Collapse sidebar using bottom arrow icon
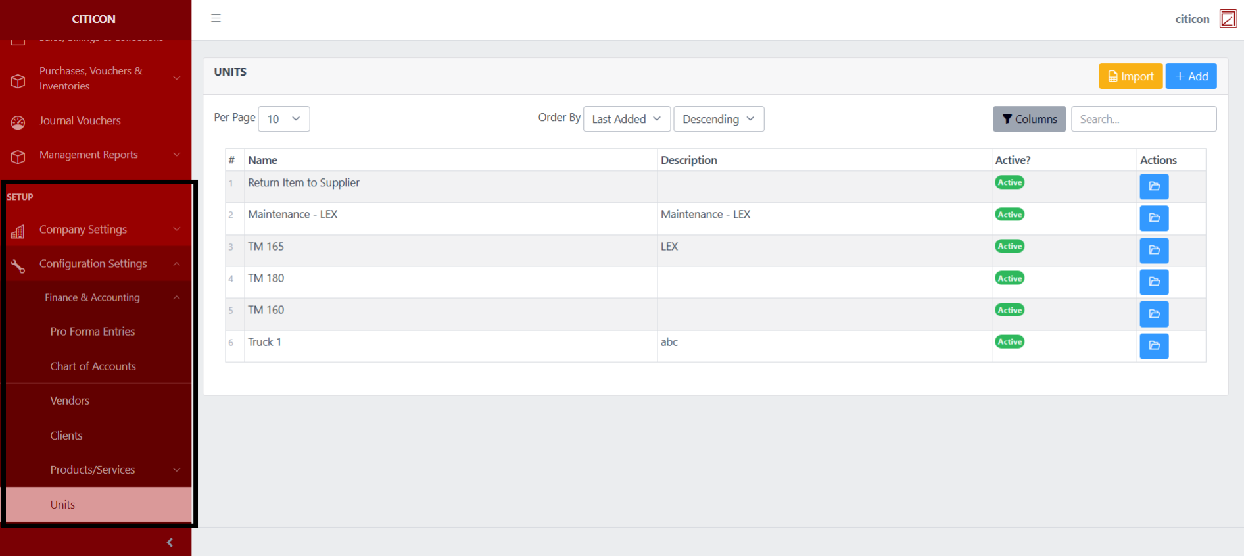 coord(170,542)
